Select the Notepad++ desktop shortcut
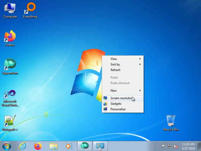Screen dimensions: 201x151 [x=10, y=123]
